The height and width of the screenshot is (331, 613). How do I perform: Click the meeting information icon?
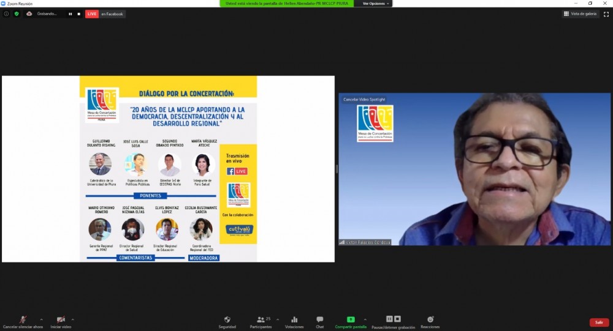point(7,13)
